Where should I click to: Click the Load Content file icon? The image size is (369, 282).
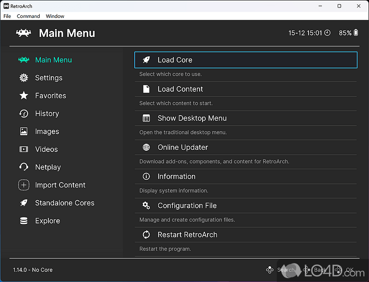(146, 89)
